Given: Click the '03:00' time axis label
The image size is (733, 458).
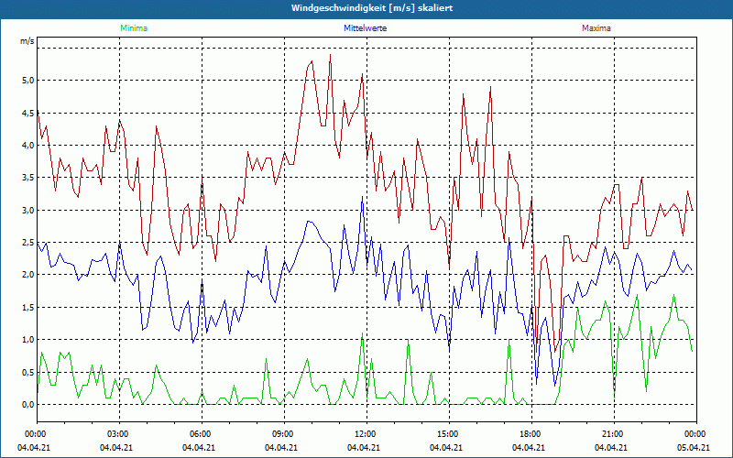Looking at the screenshot, I should (119, 434).
